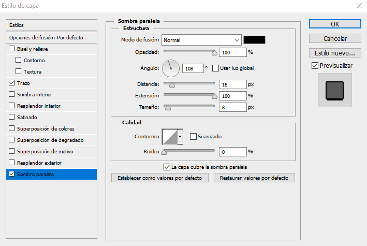Close the Estilo de capa dialog
This screenshot has height=246, width=367.
click(359, 6)
